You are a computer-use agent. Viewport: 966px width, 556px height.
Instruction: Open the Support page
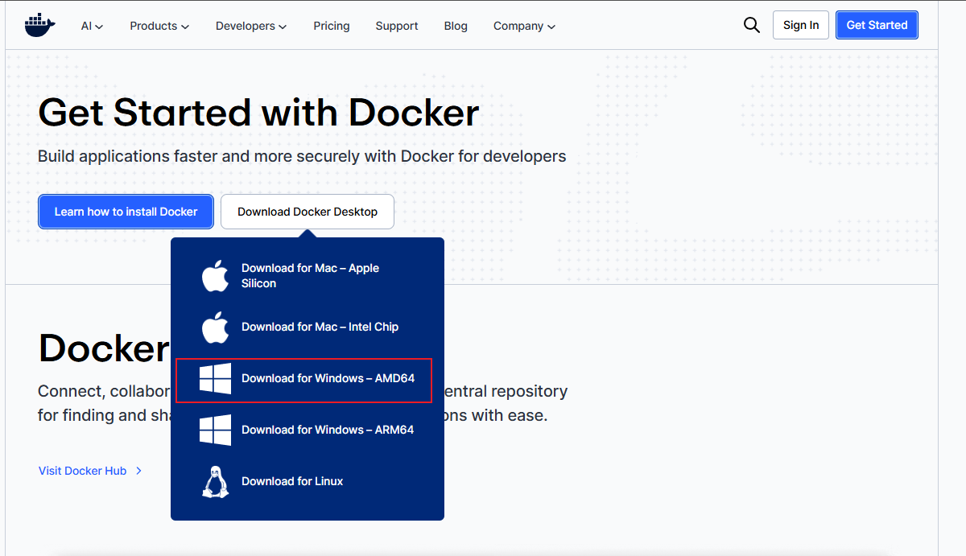click(397, 26)
